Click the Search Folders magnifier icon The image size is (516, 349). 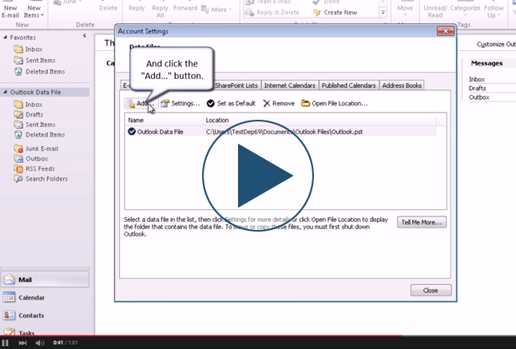[x=18, y=179]
